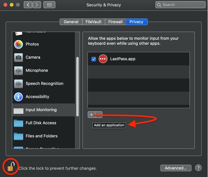
Task: Select the Camera icon in privacy list
Action: click(18, 57)
